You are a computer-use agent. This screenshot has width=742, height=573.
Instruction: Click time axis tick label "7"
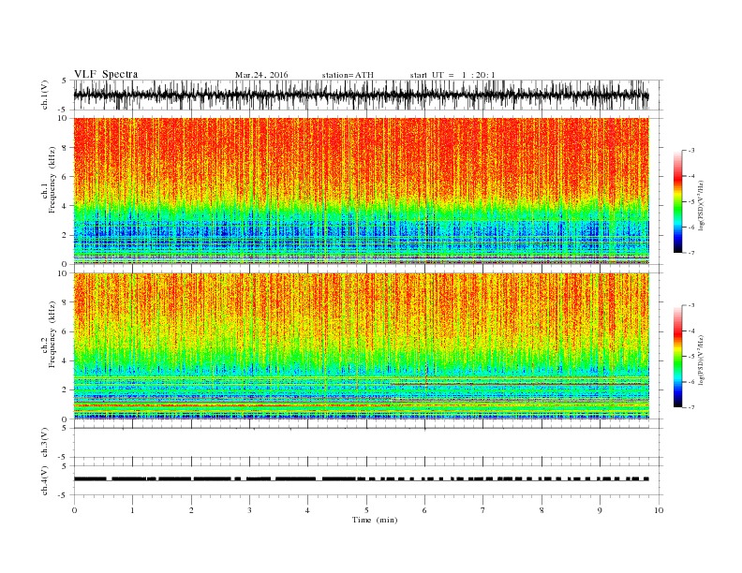pyautogui.click(x=483, y=510)
